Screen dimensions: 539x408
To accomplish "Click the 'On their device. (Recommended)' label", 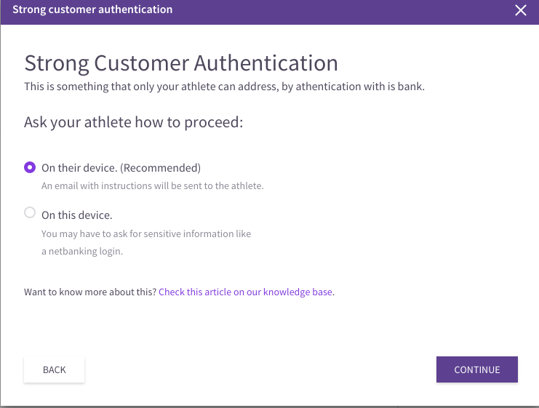I will 121,168.
